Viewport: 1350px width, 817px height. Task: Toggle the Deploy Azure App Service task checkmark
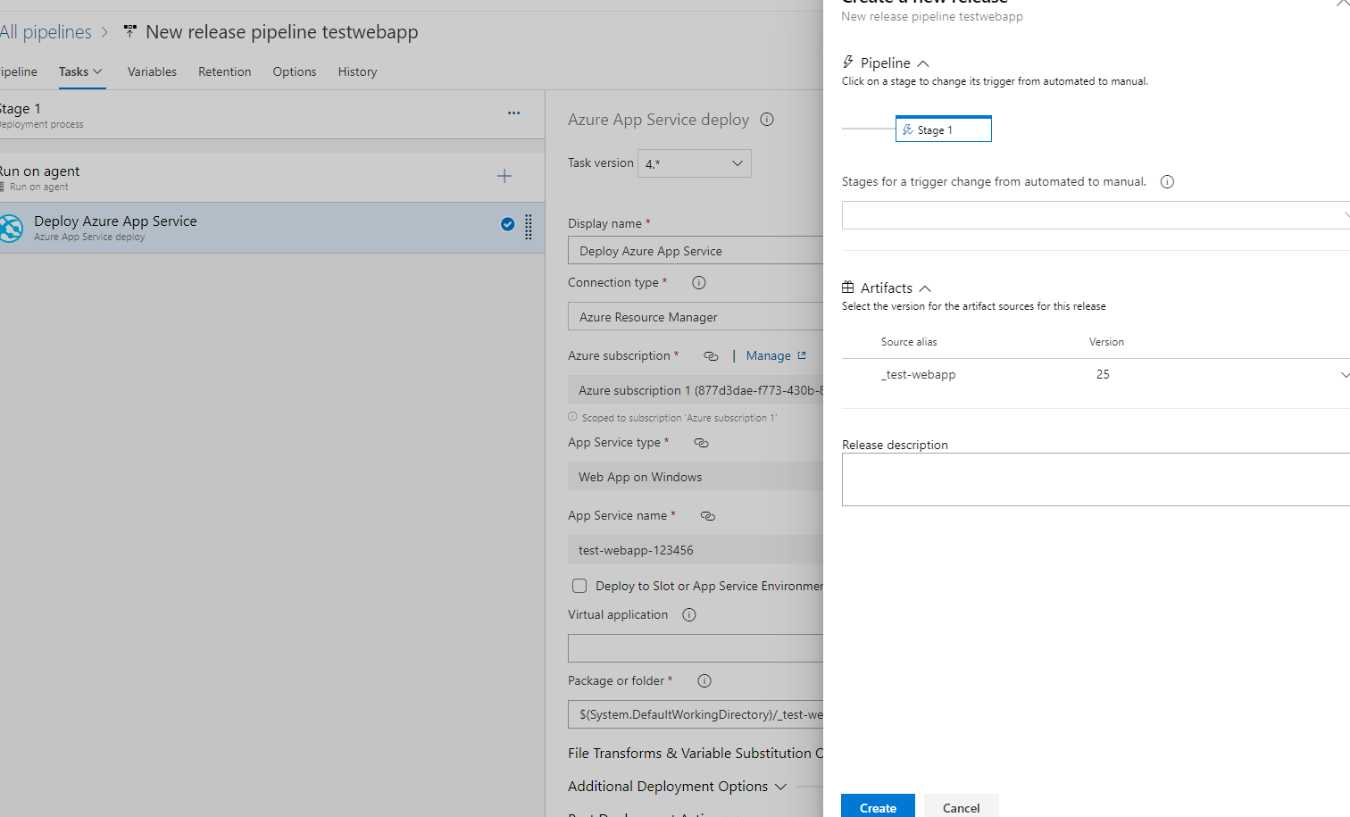click(x=507, y=225)
